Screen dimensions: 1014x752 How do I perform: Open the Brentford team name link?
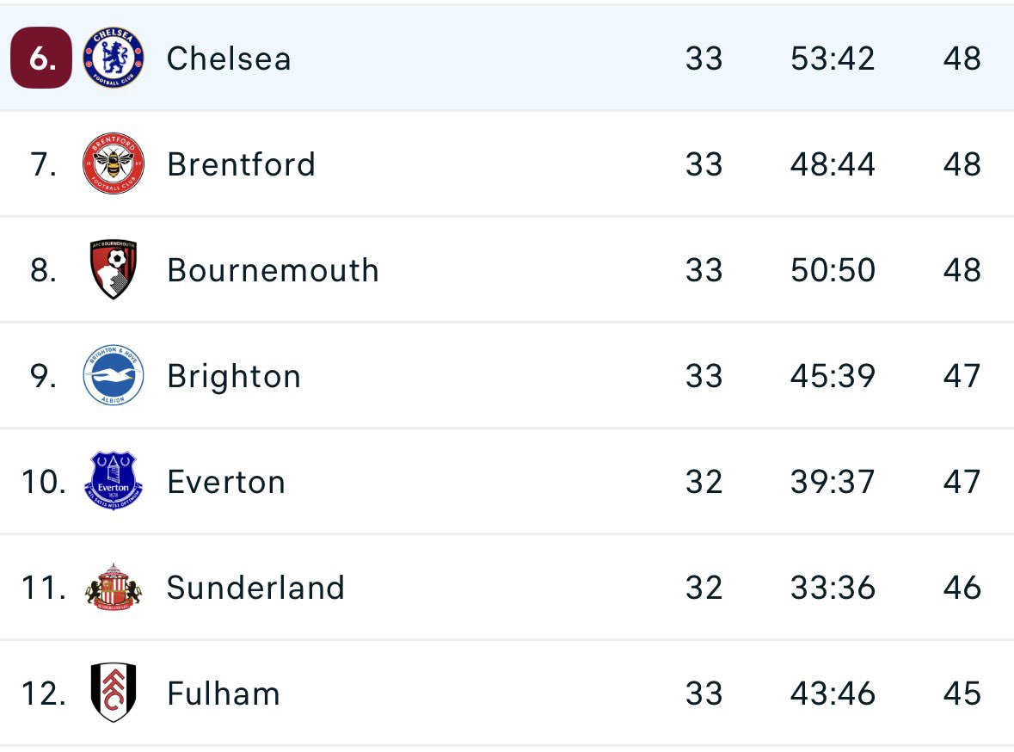[x=242, y=164]
